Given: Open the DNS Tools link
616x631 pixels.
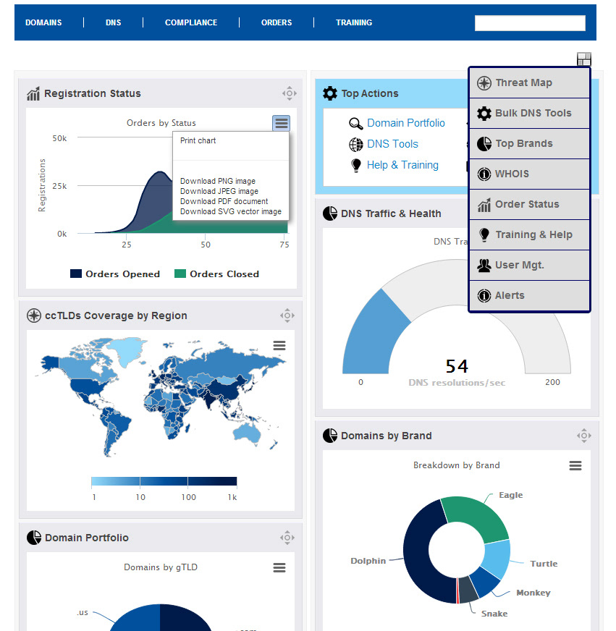Looking at the screenshot, I should 392,144.
